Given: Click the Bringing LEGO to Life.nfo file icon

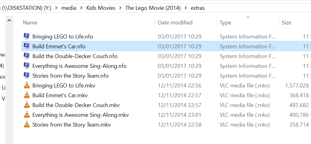Looking at the screenshot, I should tap(27, 37).
